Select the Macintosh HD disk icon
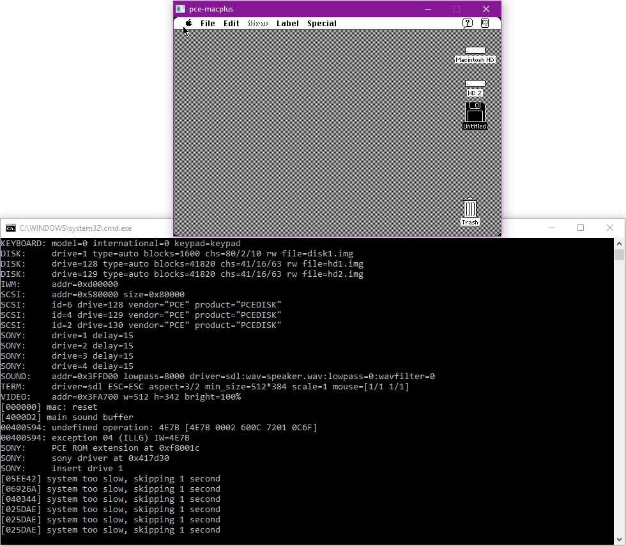 [475, 51]
